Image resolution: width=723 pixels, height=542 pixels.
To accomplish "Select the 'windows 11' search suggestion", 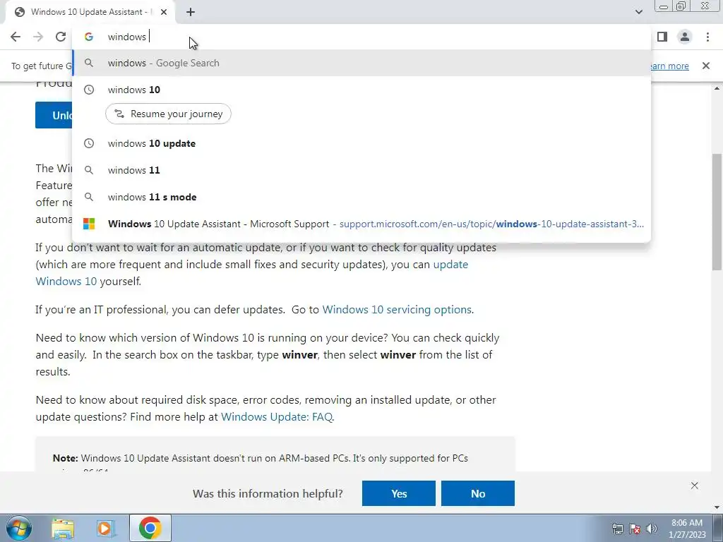I will coord(361,170).
